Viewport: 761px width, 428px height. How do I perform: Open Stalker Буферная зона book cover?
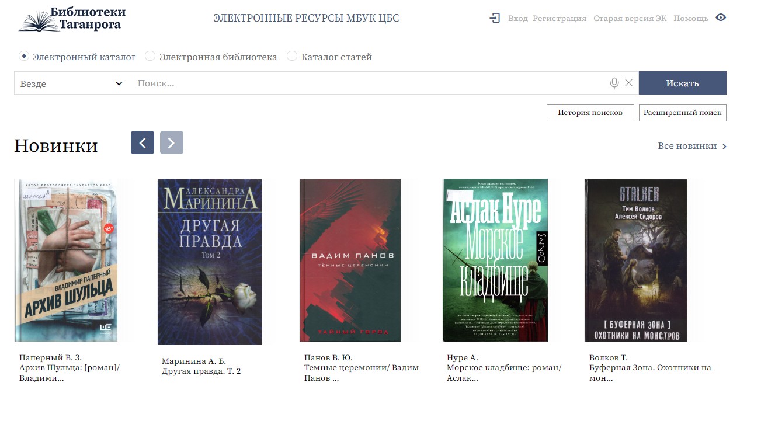click(x=636, y=260)
